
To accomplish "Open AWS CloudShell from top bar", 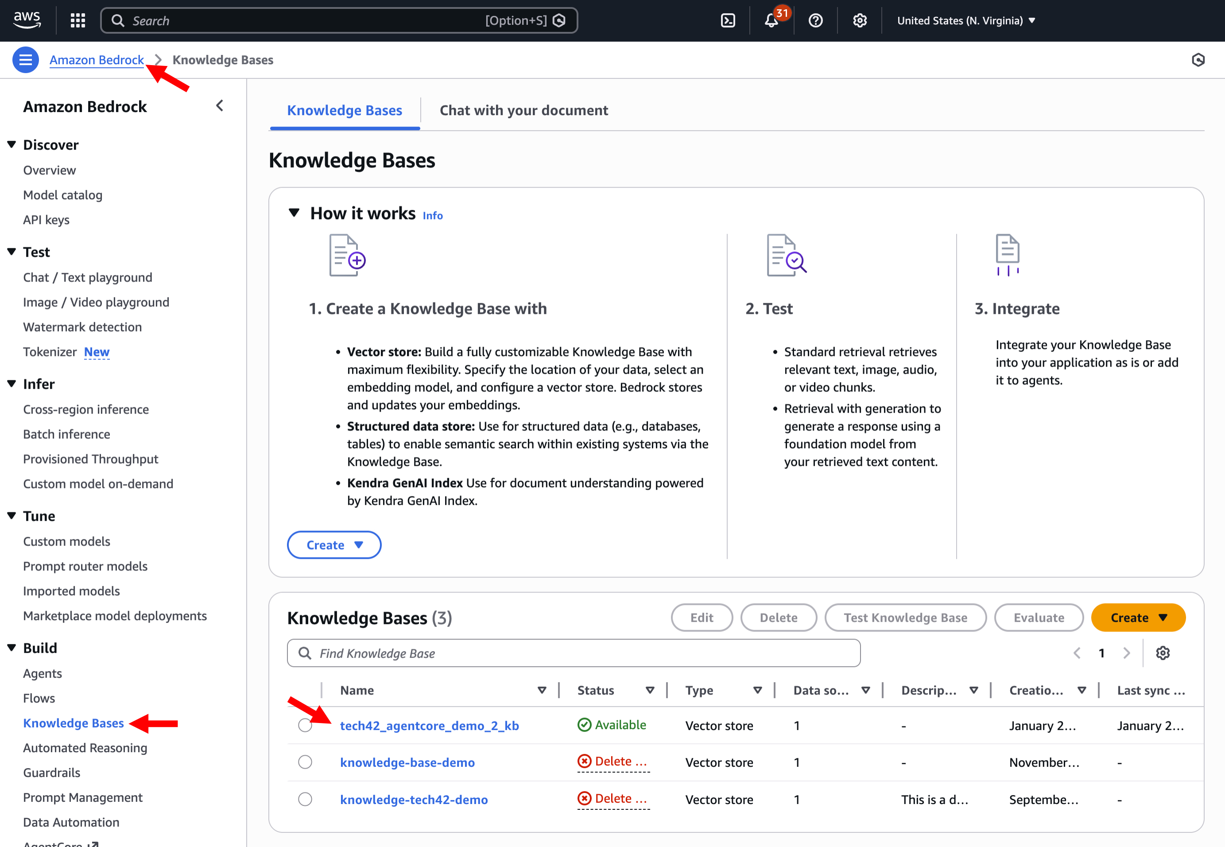I will click(x=728, y=21).
